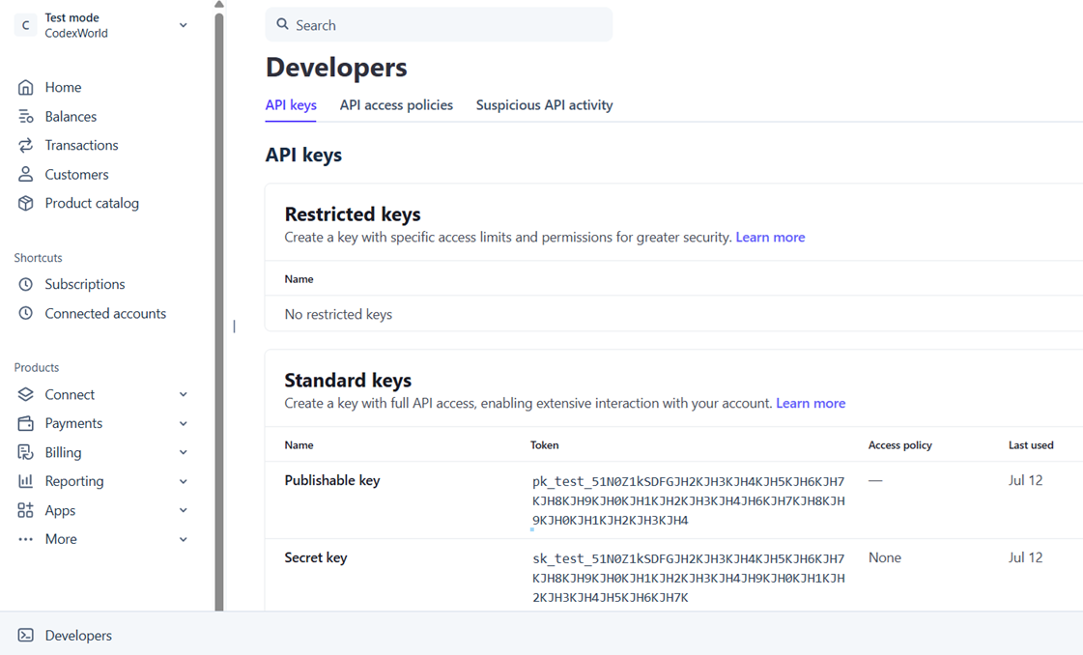Expand the Payments menu chevron
The height and width of the screenshot is (655, 1083).
pos(183,423)
